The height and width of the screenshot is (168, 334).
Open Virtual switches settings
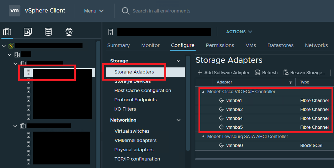pyautogui.click(x=132, y=131)
